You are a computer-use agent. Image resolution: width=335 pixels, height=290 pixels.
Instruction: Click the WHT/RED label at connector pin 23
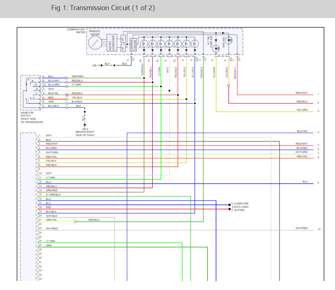tap(52, 228)
